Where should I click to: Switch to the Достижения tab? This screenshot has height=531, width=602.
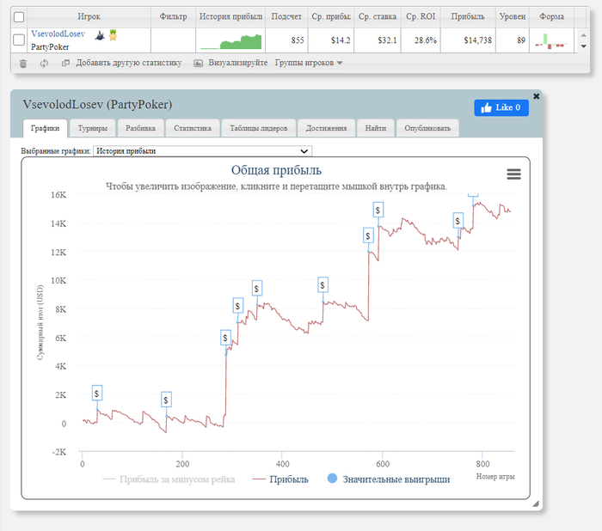coord(326,128)
